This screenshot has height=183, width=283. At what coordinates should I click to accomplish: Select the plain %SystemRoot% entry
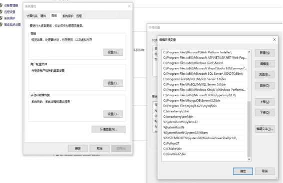point(204,127)
